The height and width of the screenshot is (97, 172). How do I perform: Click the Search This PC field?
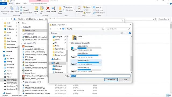118,29
